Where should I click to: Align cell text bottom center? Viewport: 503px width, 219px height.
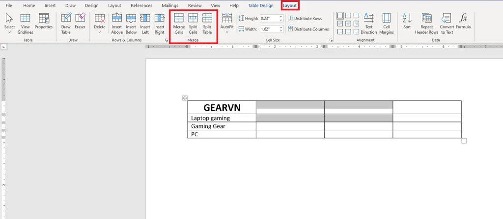pos(348,32)
